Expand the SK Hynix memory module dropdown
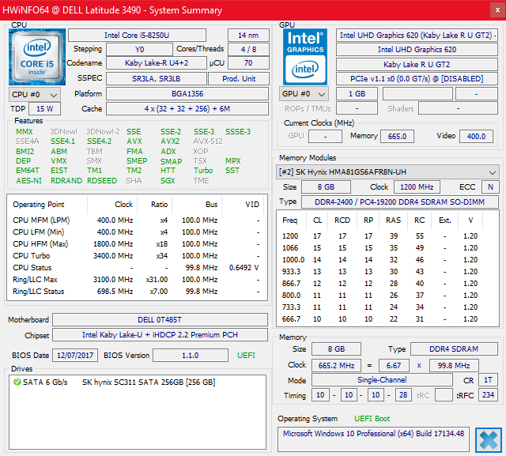The width and height of the screenshot is (506, 456). (387, 171)
